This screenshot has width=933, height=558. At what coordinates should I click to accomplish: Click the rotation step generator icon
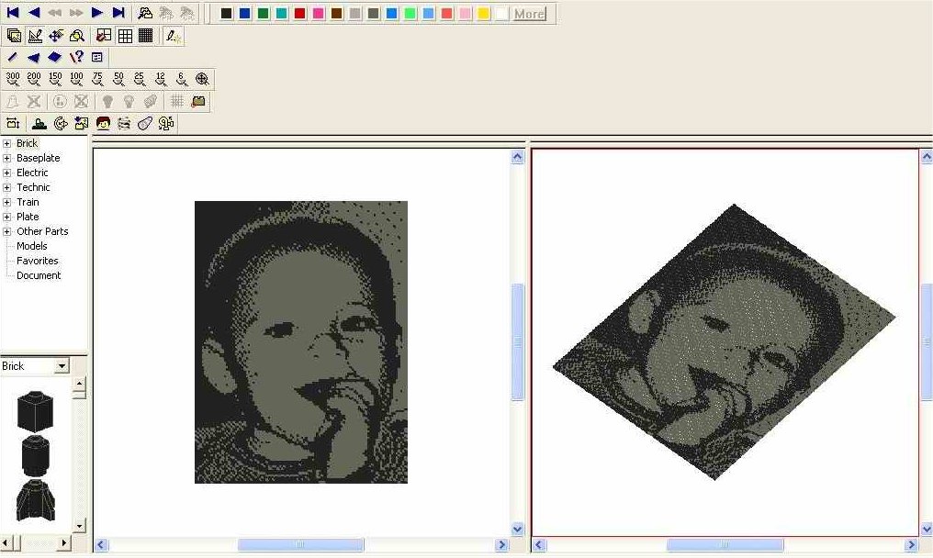(60, 124)
